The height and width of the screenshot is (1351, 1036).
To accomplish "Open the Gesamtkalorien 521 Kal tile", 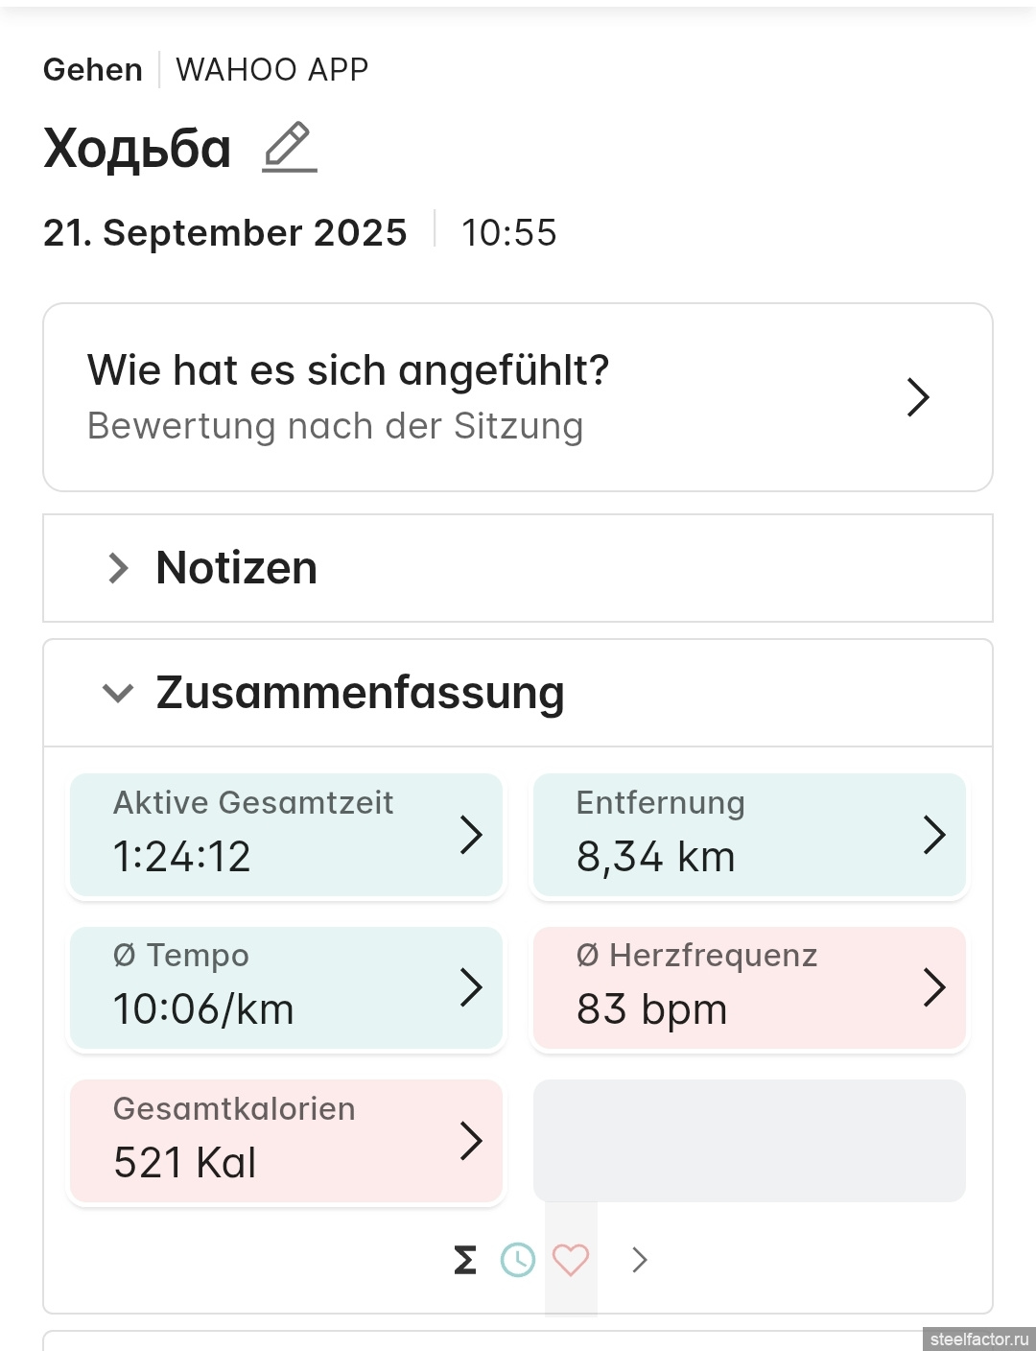I will (286, 1141).
